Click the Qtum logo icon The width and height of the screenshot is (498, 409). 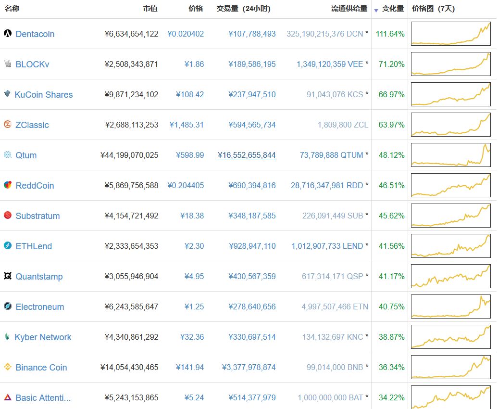(x=8, y=155)
